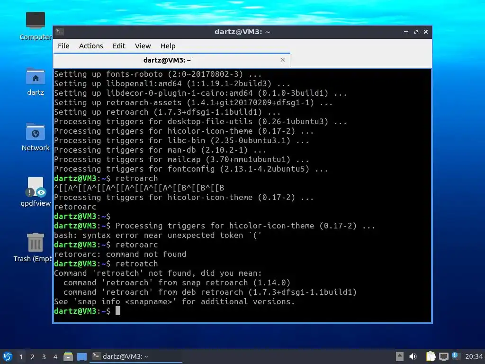The width and height of the screenshot is (485, 364).
Task: Open the Actions menu
Action: 91,46
